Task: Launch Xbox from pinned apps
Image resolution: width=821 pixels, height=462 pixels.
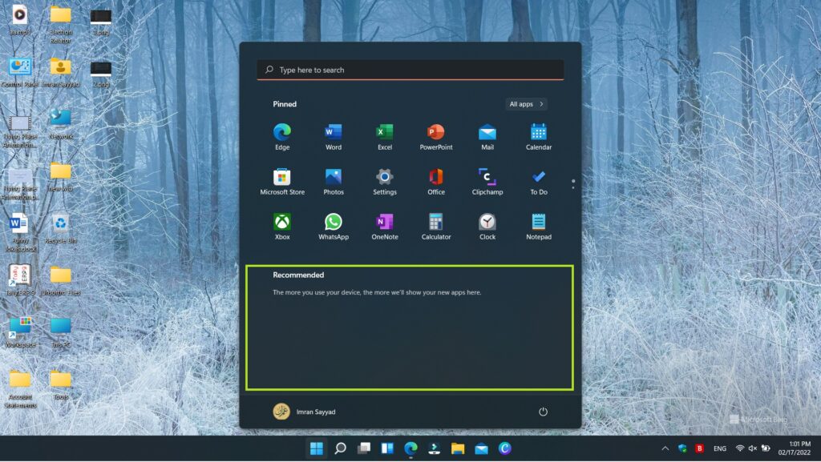Action: click(281, 227)
